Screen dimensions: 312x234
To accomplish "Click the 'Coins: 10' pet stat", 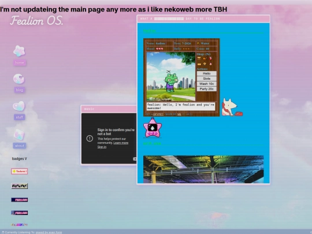I will point(203,49).
